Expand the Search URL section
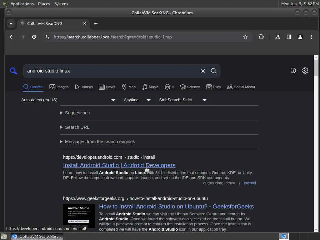Viewport: 320px width, 240px height. (x=75, y=127)
